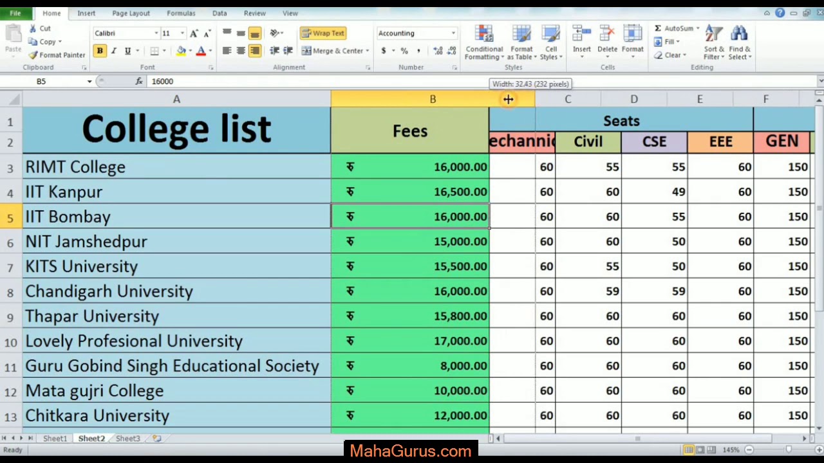
Task: Click the Format Painter brush
Action: [x=33, y=55]
